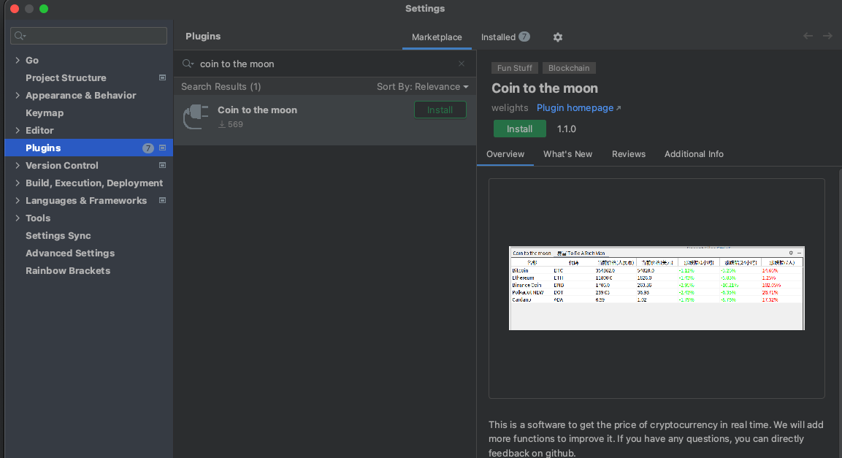This screenshot has height=458, width=842.
Task: Expand the Version Control node
Action: pos(18,165)
